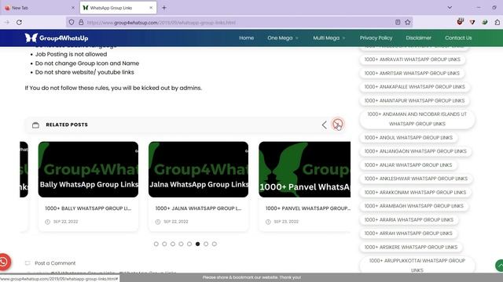
Task: Open Anantapur WhatsApp Group Links
Action: [414, 101]
